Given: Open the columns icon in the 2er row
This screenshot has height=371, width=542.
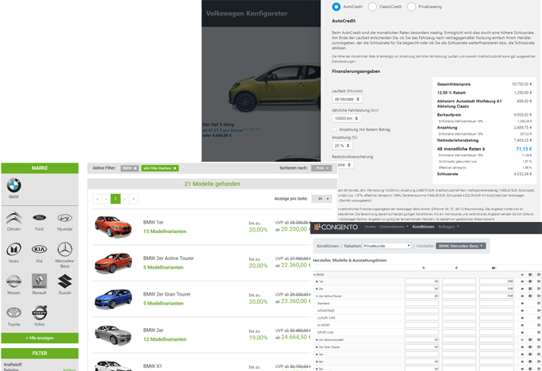Looking at the screenshot, I should 530,289.
